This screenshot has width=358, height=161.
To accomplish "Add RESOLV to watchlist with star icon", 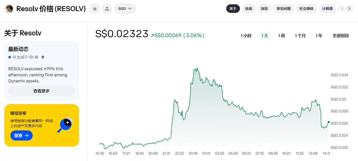I will [95, 9].
